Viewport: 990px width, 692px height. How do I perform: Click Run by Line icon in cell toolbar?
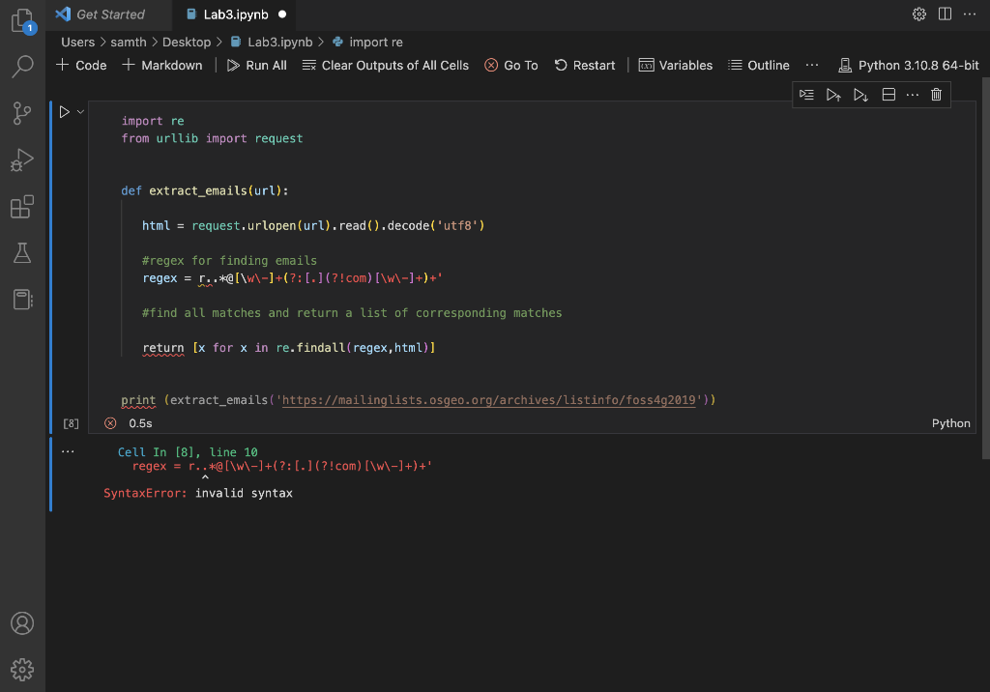806,95
